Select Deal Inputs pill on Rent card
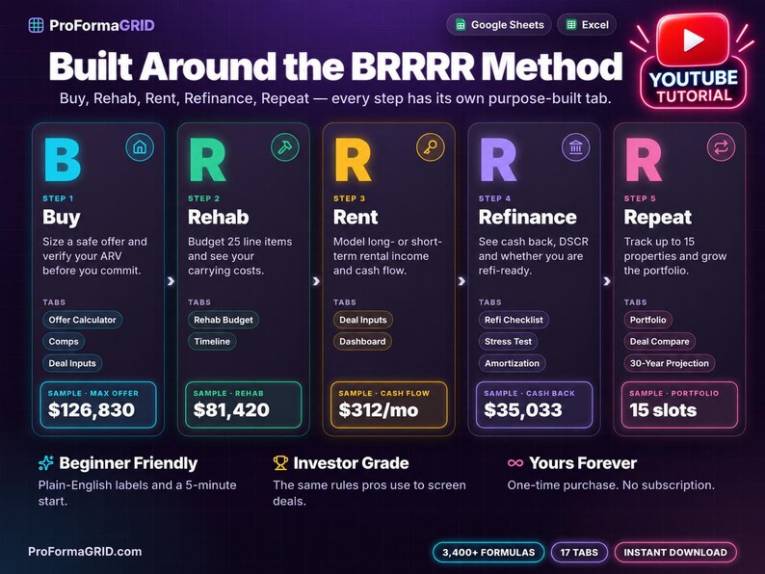Screen dimensions: 765x574 click(x=363, y=320)
